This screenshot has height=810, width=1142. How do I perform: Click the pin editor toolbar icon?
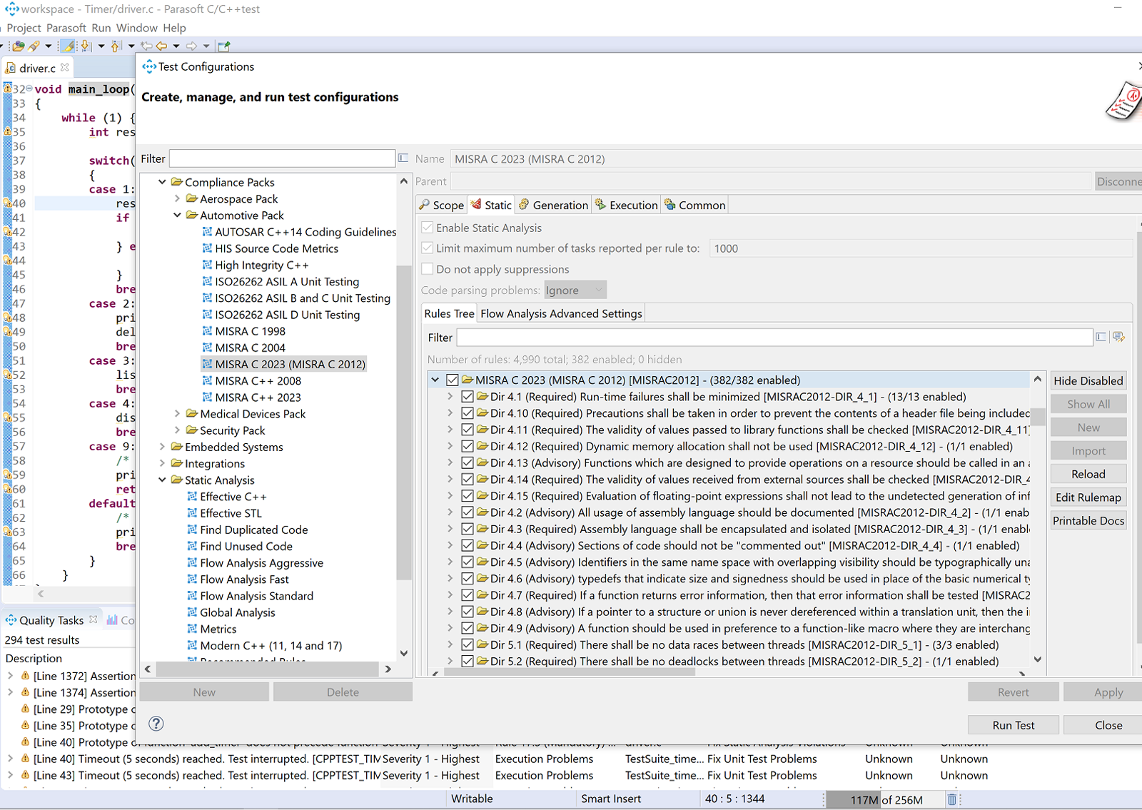[224, 46]
